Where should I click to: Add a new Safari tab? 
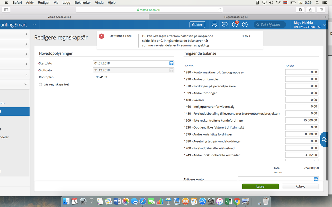click(326, 17)
